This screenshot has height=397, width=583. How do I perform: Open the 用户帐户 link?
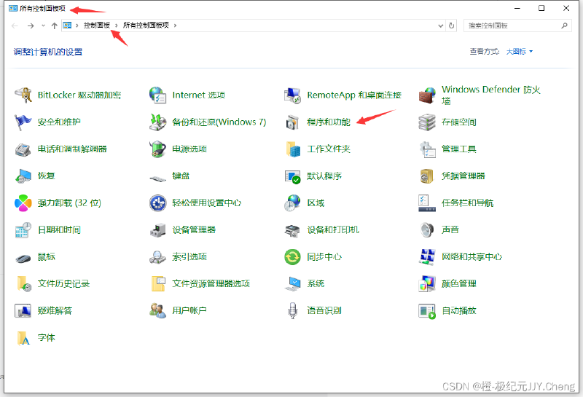(x=189, y=311)
